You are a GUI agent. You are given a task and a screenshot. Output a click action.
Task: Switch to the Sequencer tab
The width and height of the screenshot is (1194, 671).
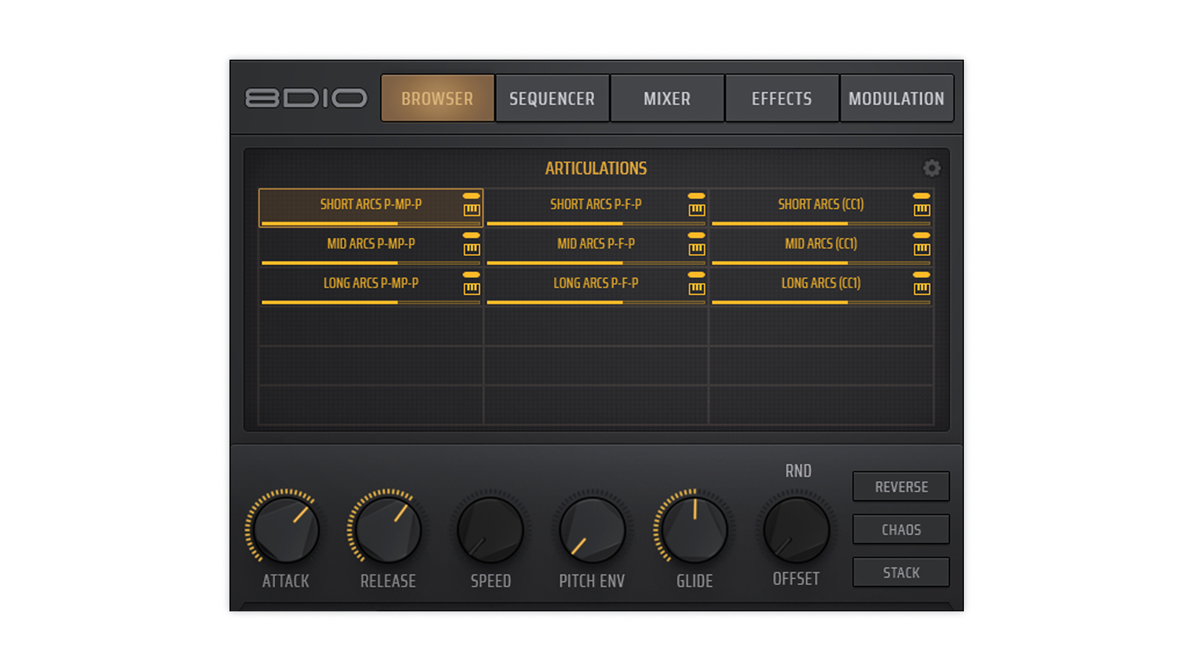click(552, 98)
